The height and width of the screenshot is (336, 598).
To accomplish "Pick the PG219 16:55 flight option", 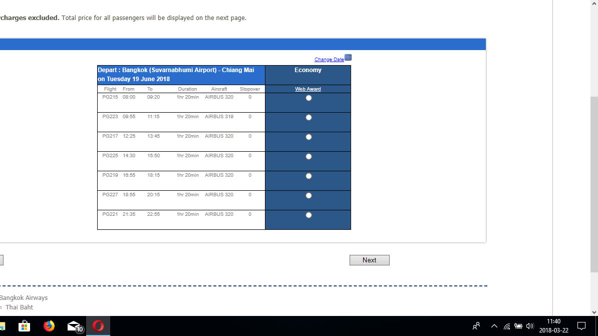I will point(309,176).
